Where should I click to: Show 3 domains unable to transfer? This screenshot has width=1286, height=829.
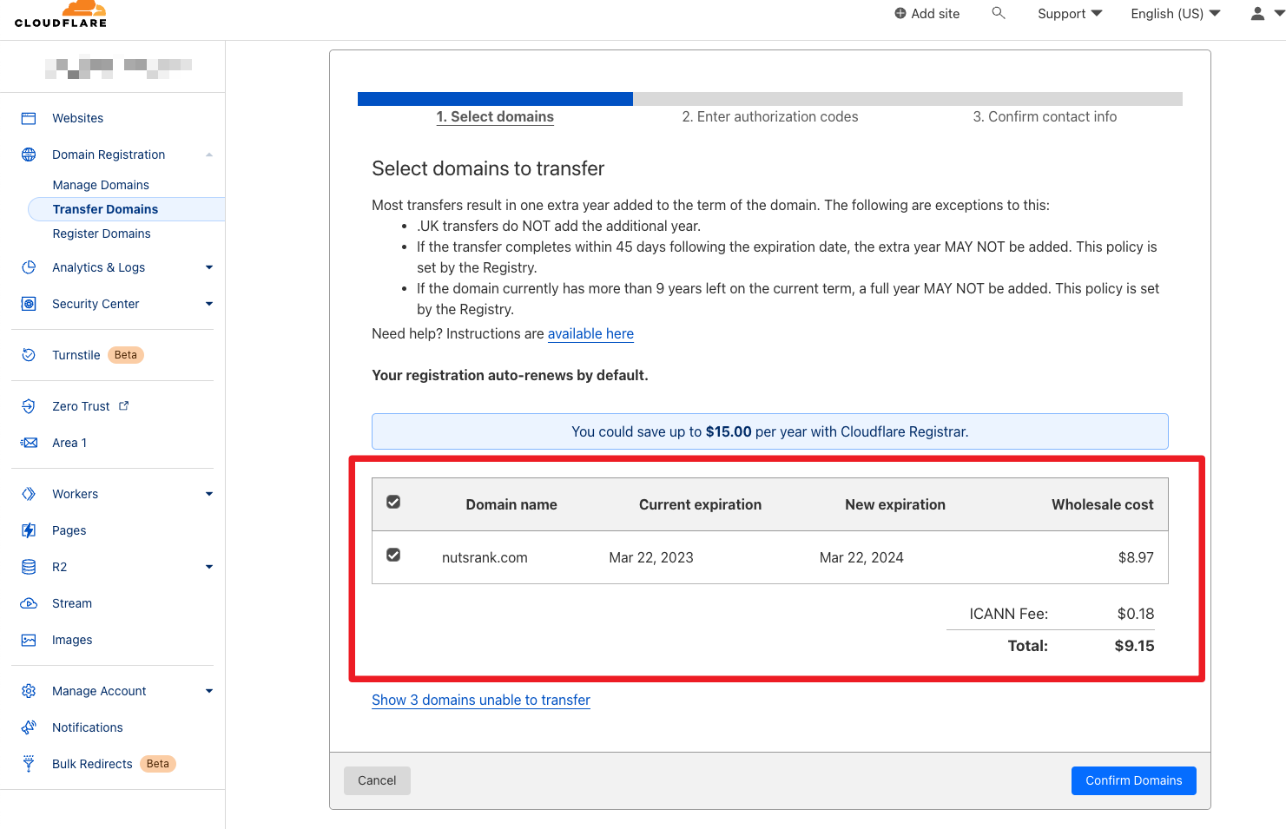tap(480, 701)
